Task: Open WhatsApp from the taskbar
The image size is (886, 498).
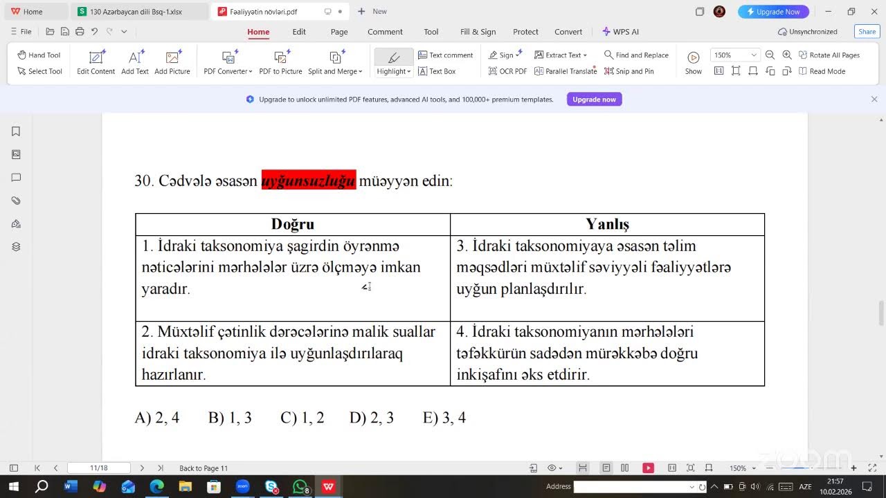Action: pos(300,487)
